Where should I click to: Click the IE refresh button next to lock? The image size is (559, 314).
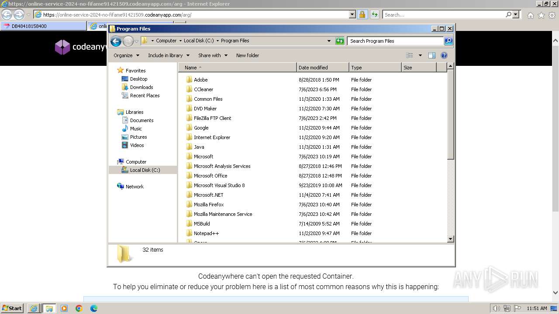coord(374,15)
